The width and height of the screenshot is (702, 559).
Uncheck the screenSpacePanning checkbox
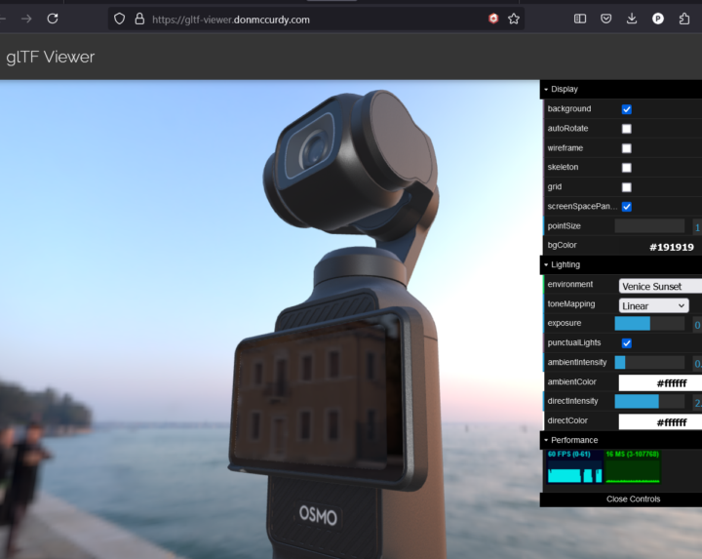click(627, 207)
